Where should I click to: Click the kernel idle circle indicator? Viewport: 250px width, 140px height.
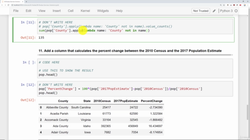coord(236,11)
